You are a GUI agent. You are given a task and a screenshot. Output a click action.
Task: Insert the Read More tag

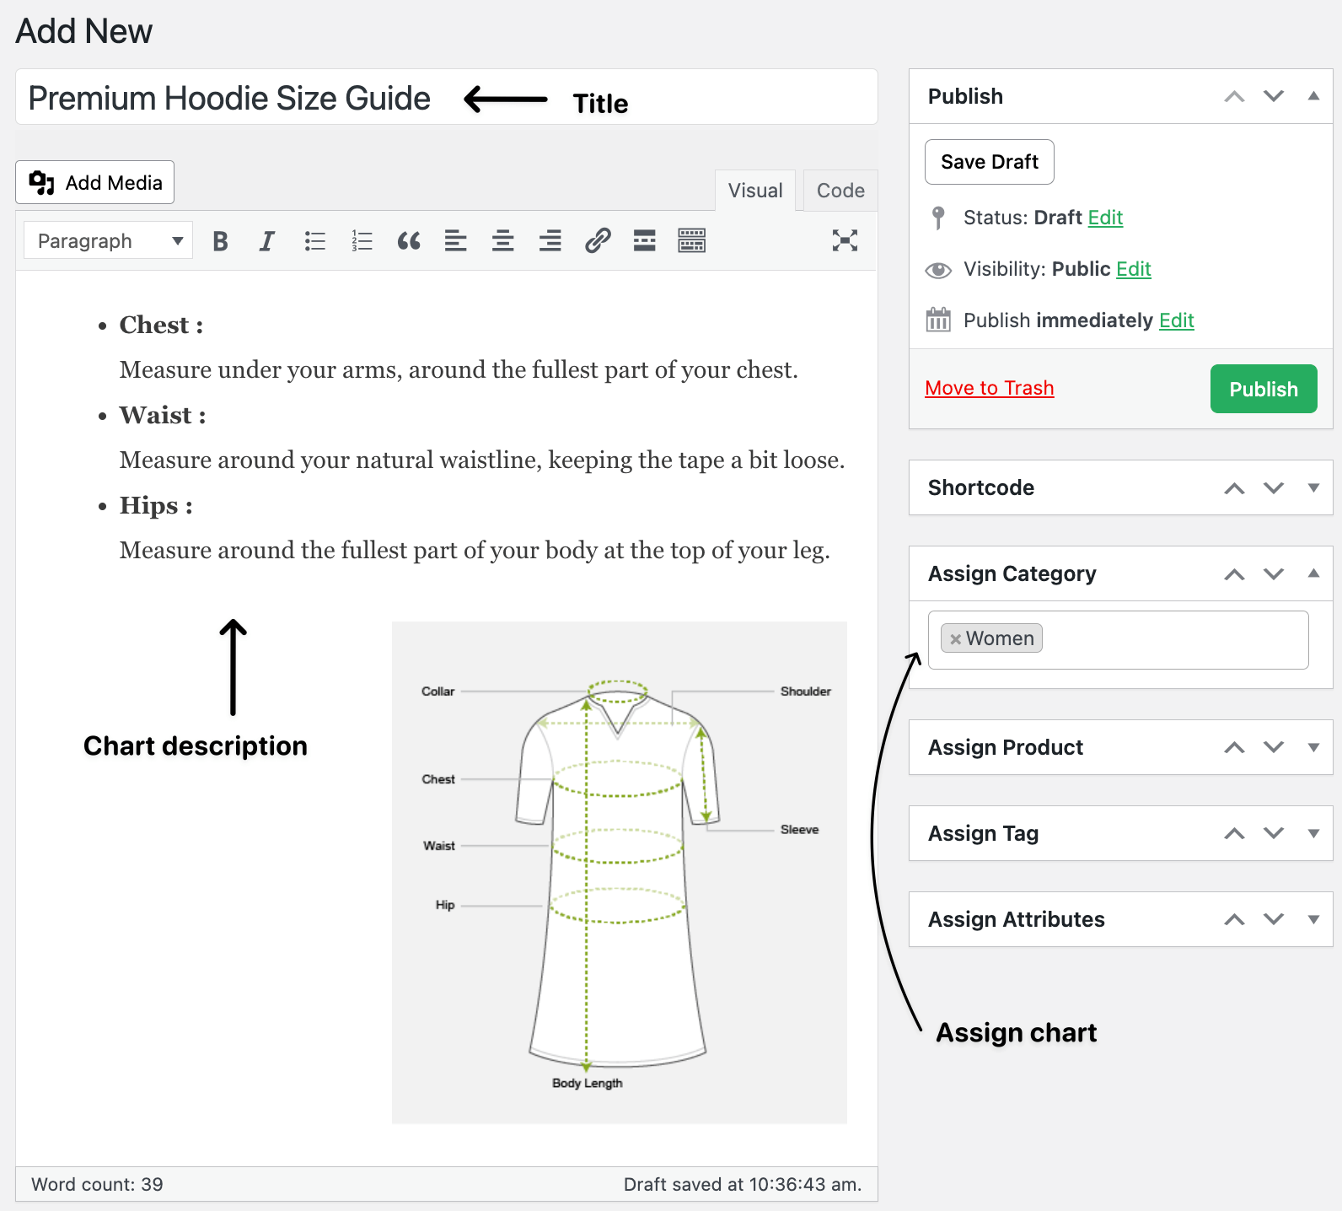point(645,241)
